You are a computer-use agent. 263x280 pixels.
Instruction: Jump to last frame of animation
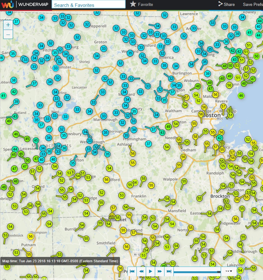(x=169, y=272)
